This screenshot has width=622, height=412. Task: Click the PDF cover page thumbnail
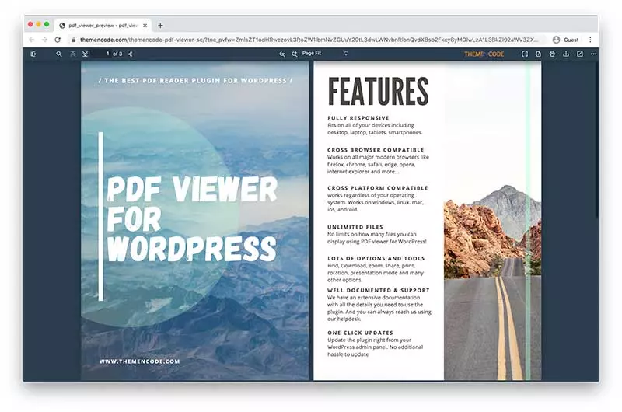pyautogui.click(x=195, y=222)
